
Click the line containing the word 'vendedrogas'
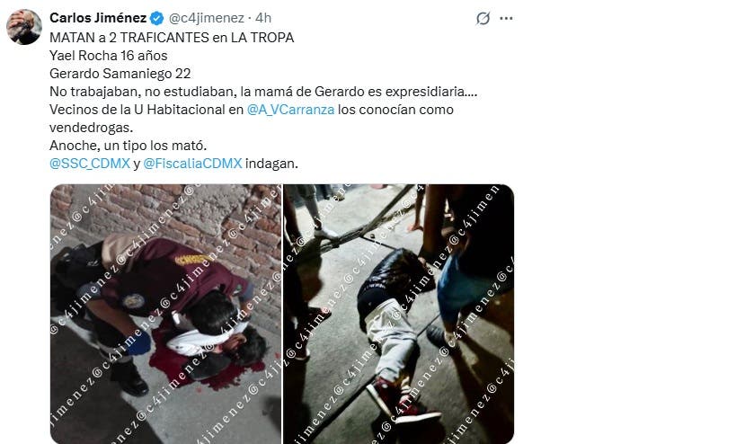click(92, 128)
